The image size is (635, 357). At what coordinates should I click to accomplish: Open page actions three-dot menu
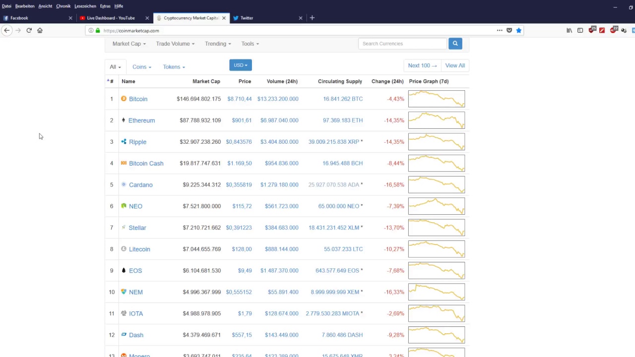(x=500, y=30)
